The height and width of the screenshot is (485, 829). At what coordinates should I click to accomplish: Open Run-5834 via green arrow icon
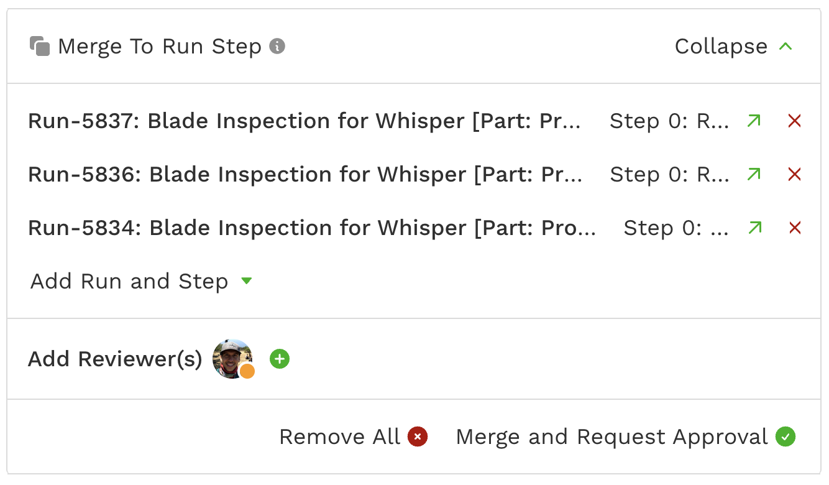[x=754, y=228]
